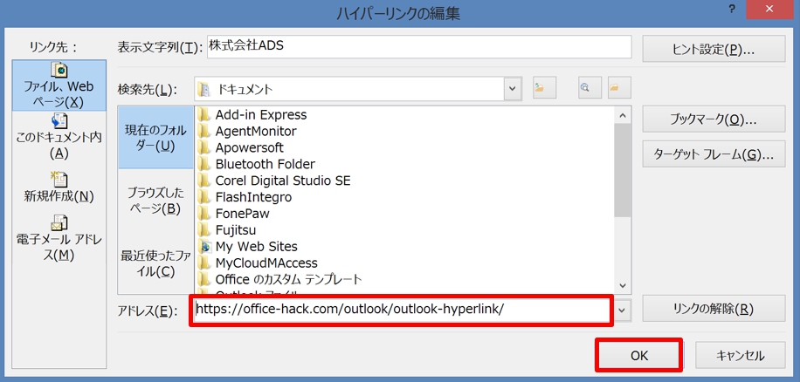Open ターゲット フレーム settings
Image resolution: width=800 pixels, height=382 pixels.
[714, 154]
